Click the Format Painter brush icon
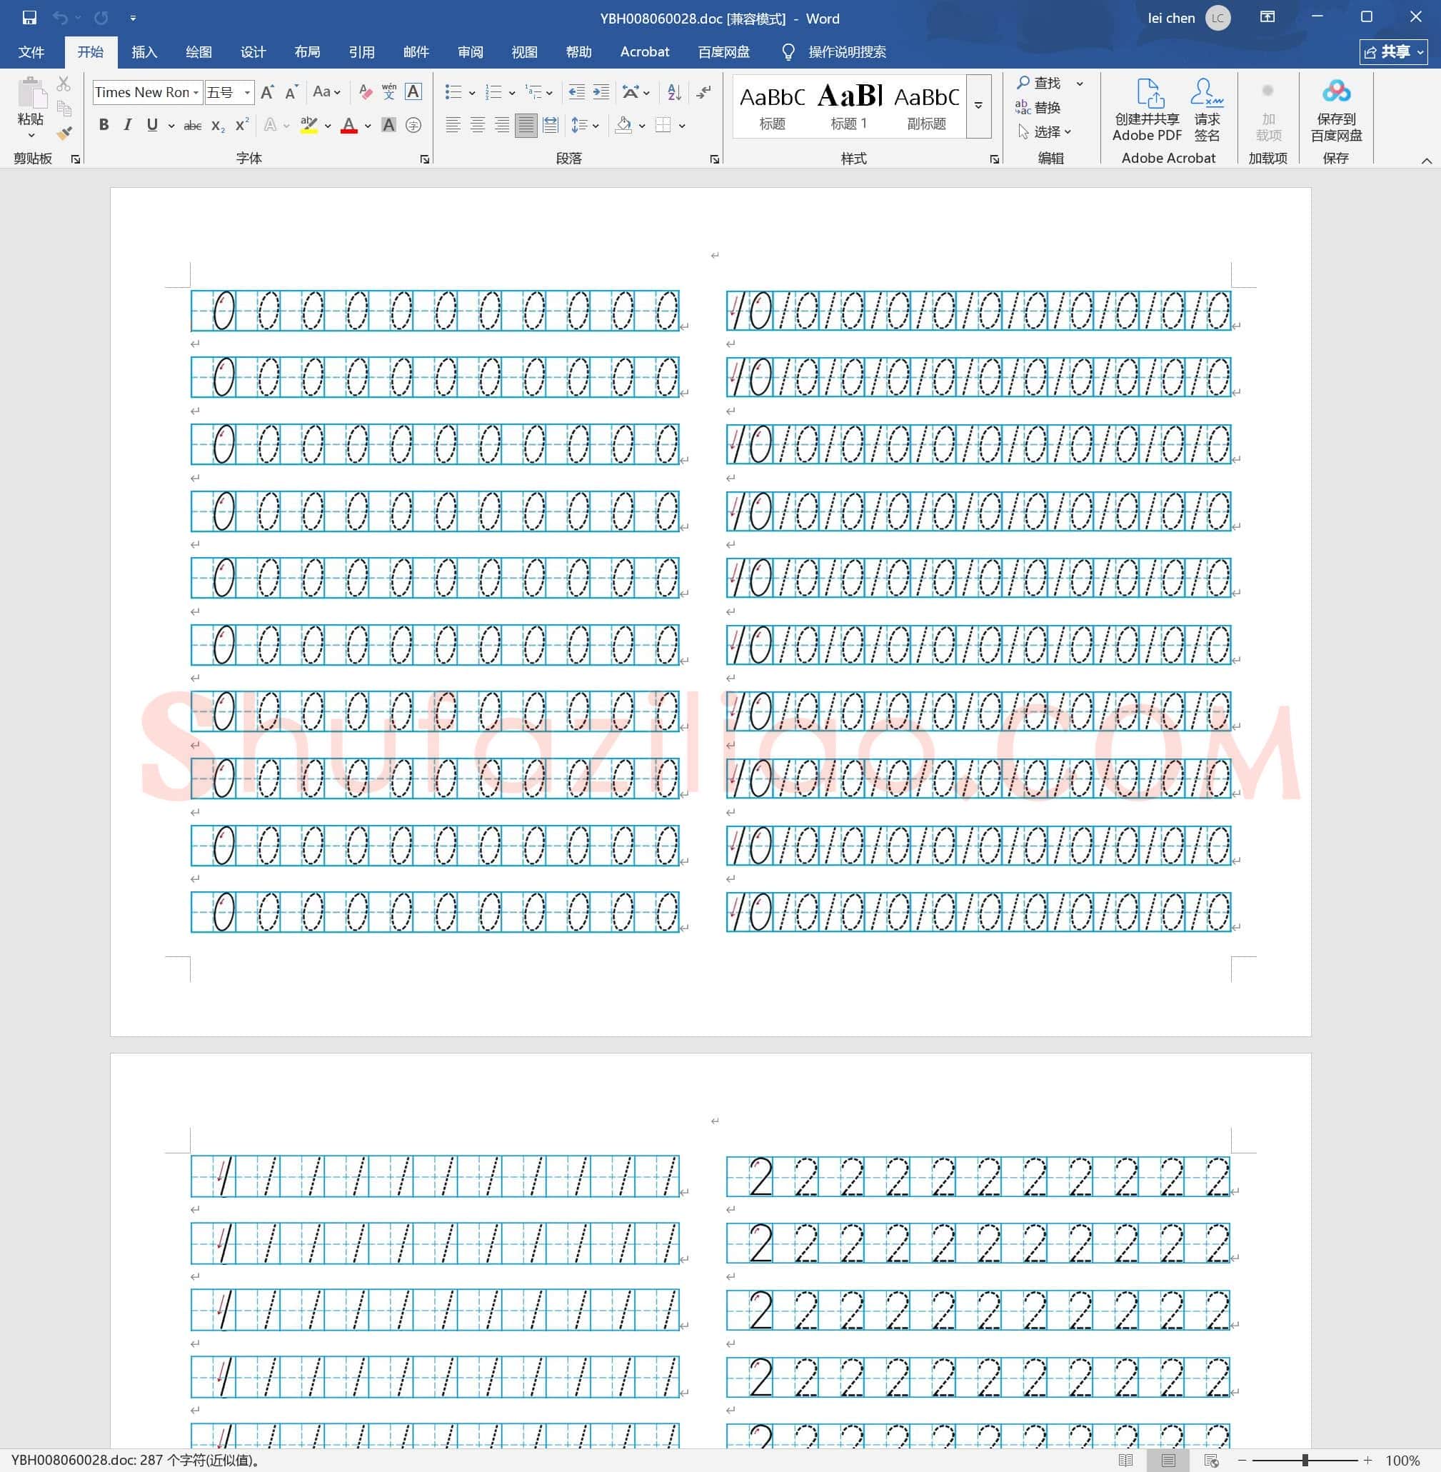The width and height of the screenshot is (1441, 1472). (x=64, y=133)
